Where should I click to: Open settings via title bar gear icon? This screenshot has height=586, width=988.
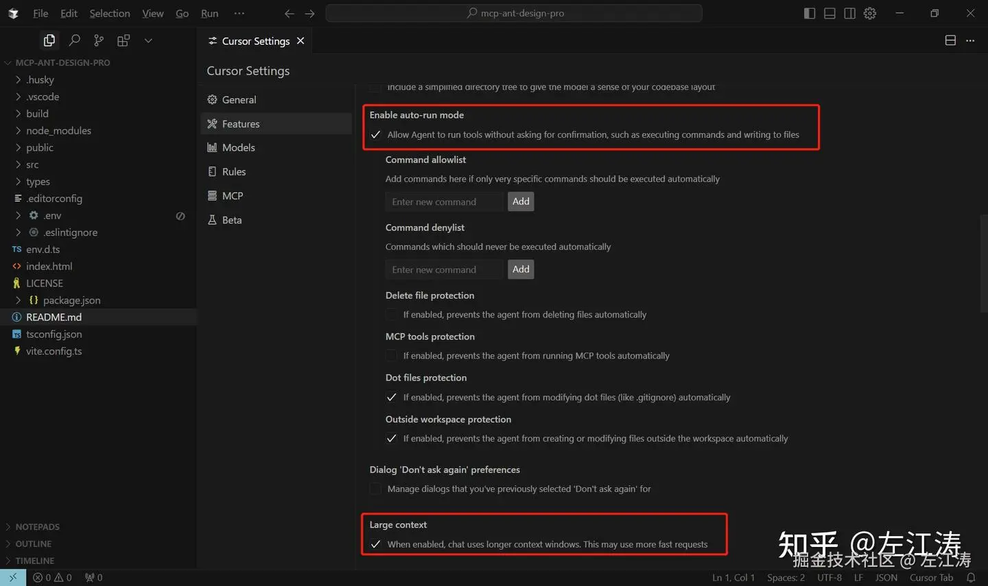(870, 14)
